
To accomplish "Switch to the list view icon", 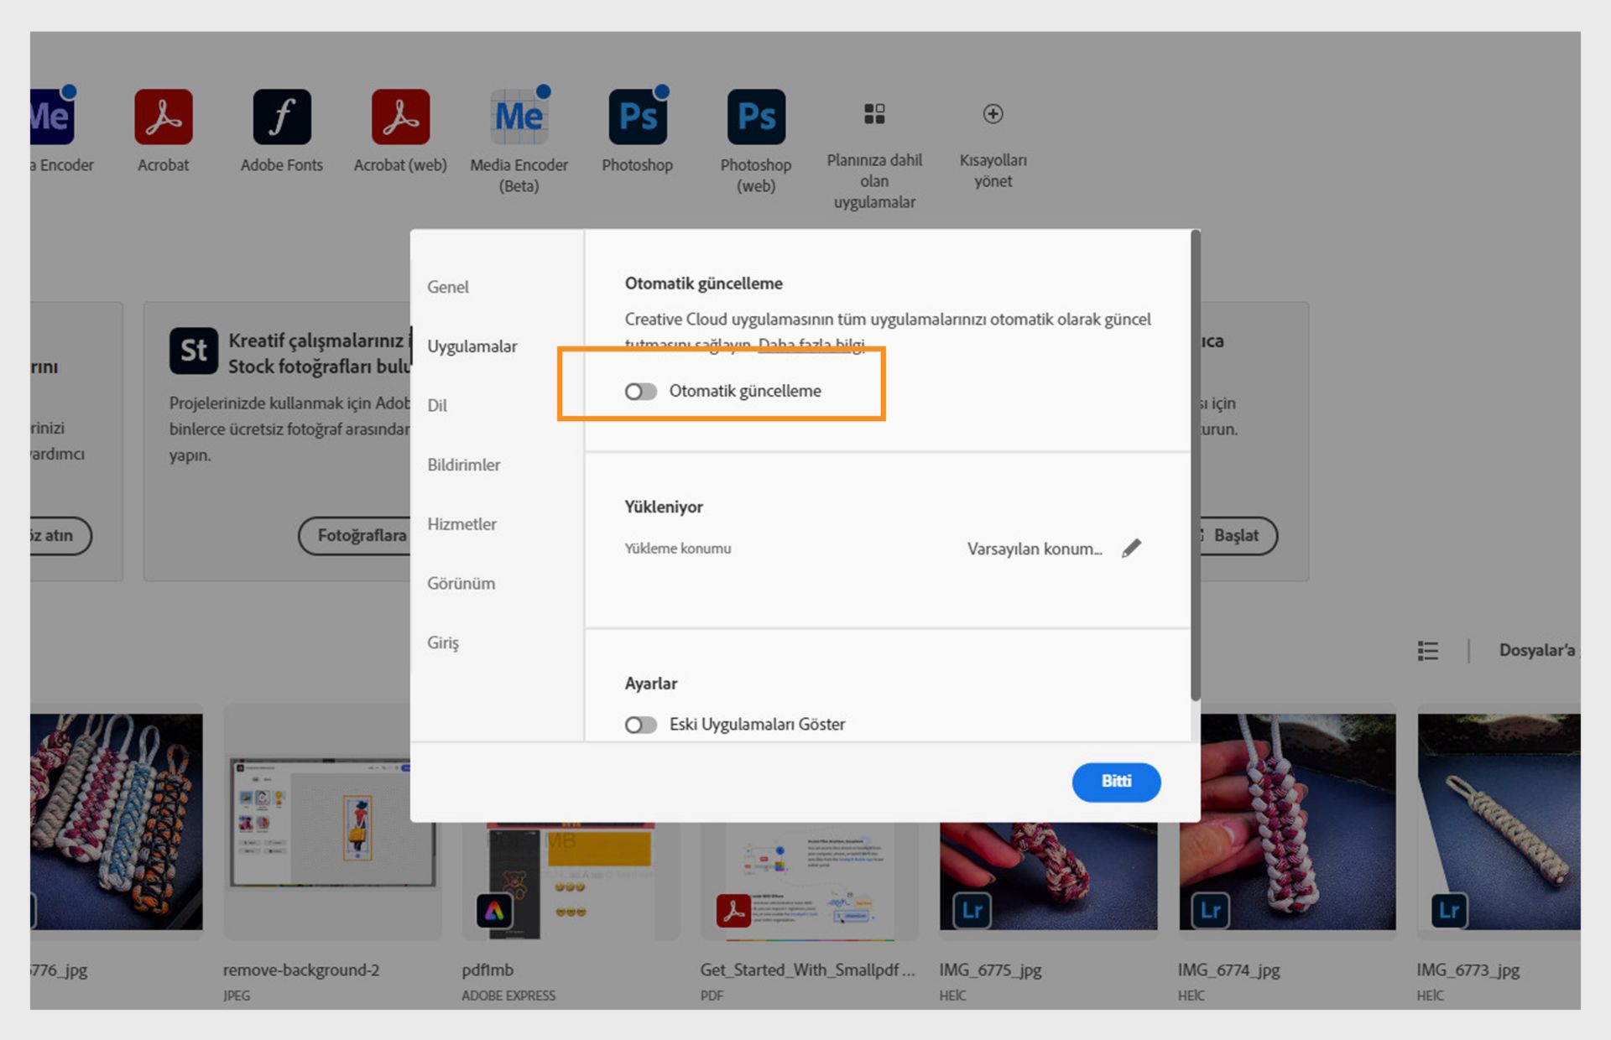I will pyautogui.click(x=1428, y=651).
